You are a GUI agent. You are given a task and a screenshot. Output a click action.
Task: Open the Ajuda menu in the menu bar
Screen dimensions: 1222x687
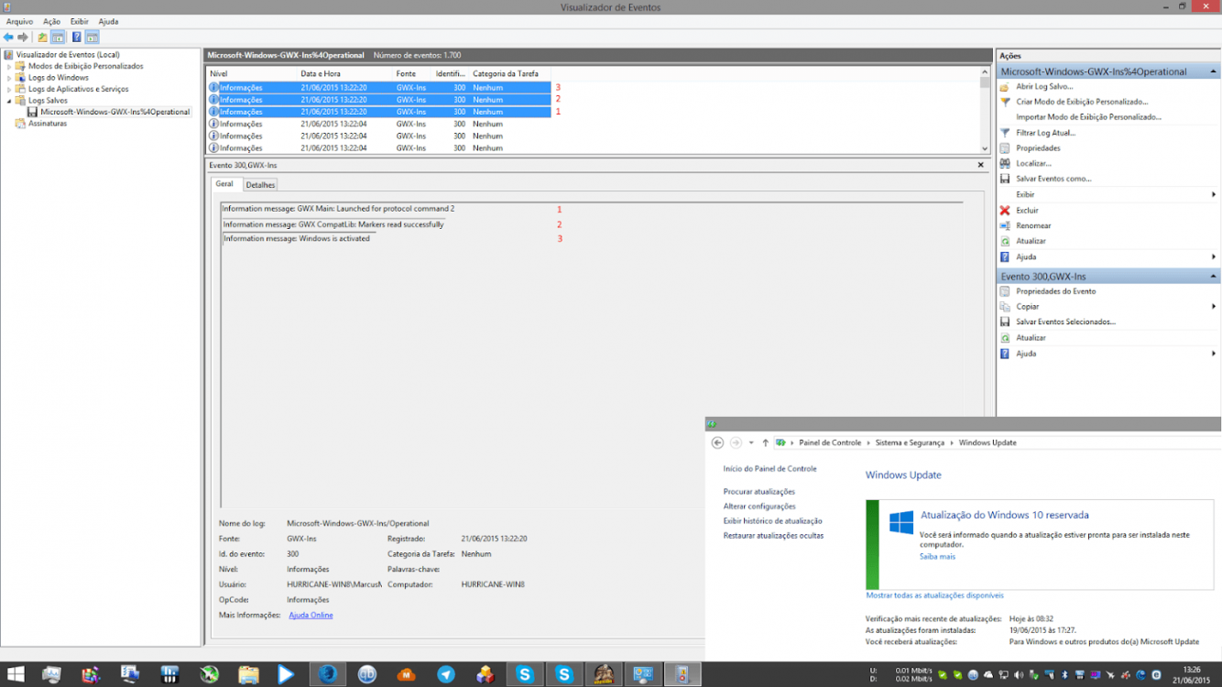[108, 21]
